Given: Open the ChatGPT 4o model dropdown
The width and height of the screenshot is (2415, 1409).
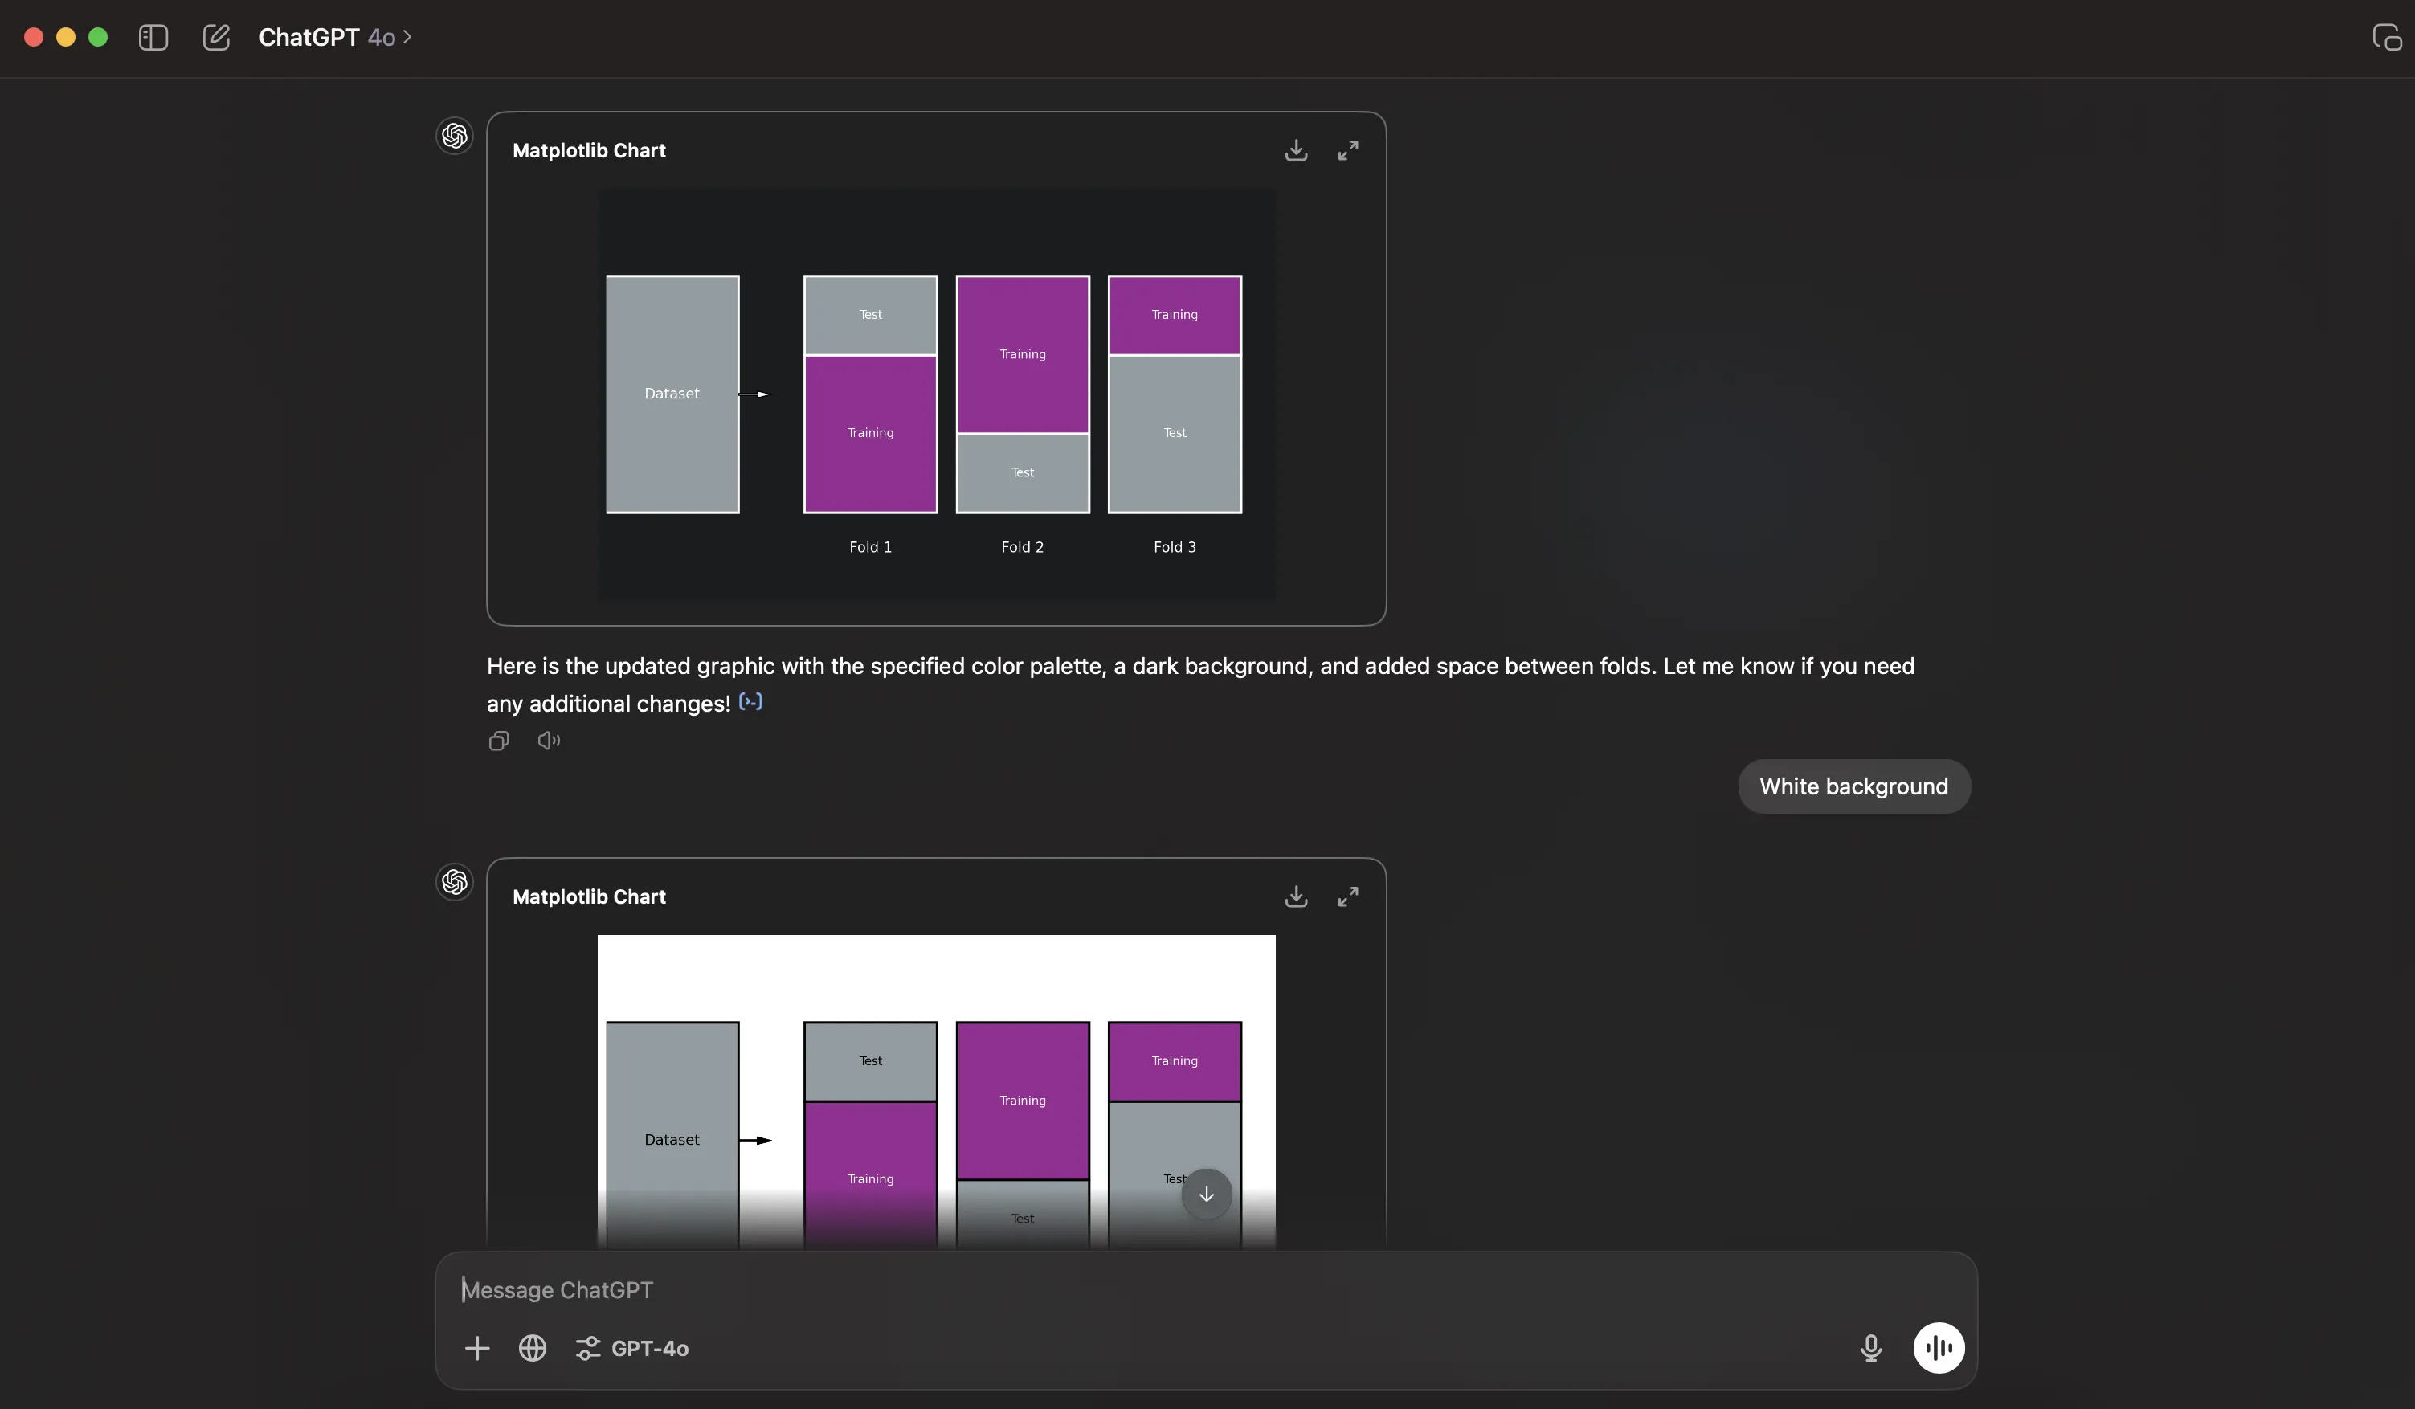Looking at the screenshot, I should (334, 38).
